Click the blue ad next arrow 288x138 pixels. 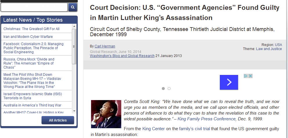click(229, 82)
